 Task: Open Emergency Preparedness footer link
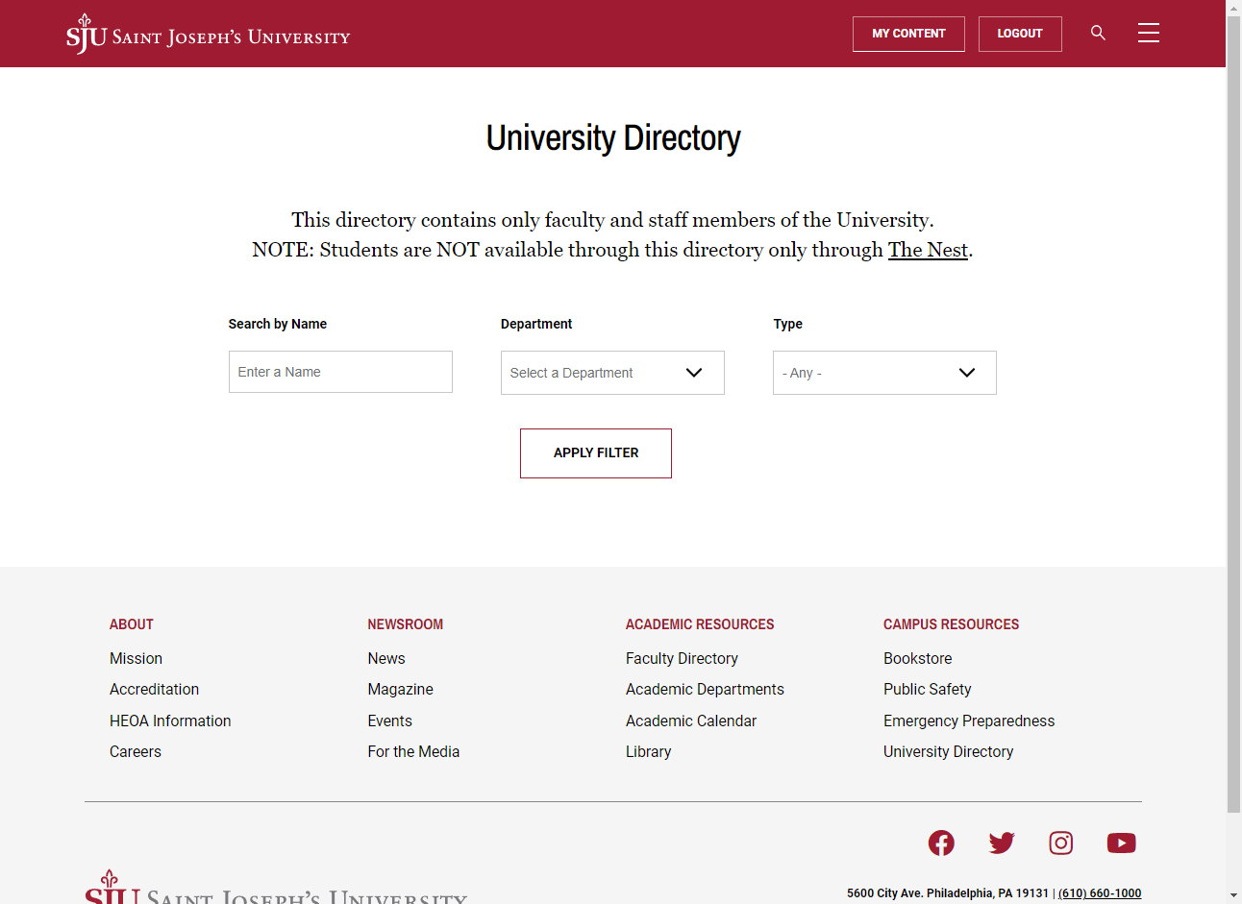click(969, 721)
